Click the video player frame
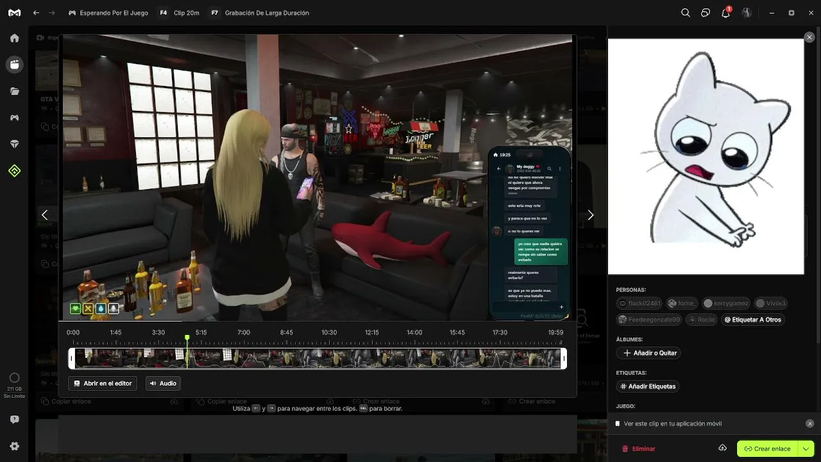Viewport: 821px width, 462px height. (x=317, y=177)
